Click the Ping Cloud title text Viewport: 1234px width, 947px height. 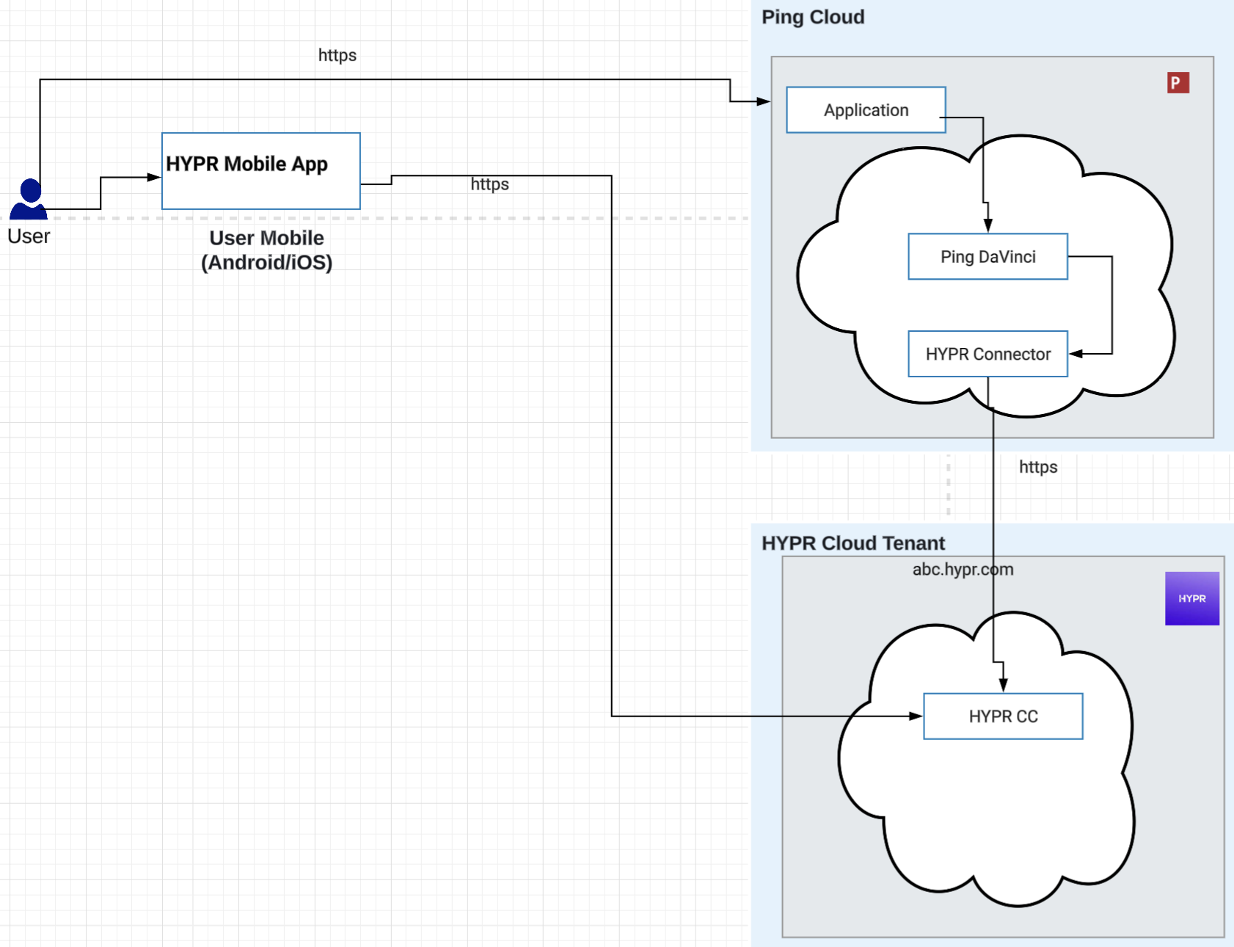pyautogui.click(x=813, y=17)
